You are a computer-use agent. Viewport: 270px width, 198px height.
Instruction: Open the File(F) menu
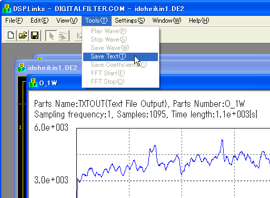click(14, 21)
